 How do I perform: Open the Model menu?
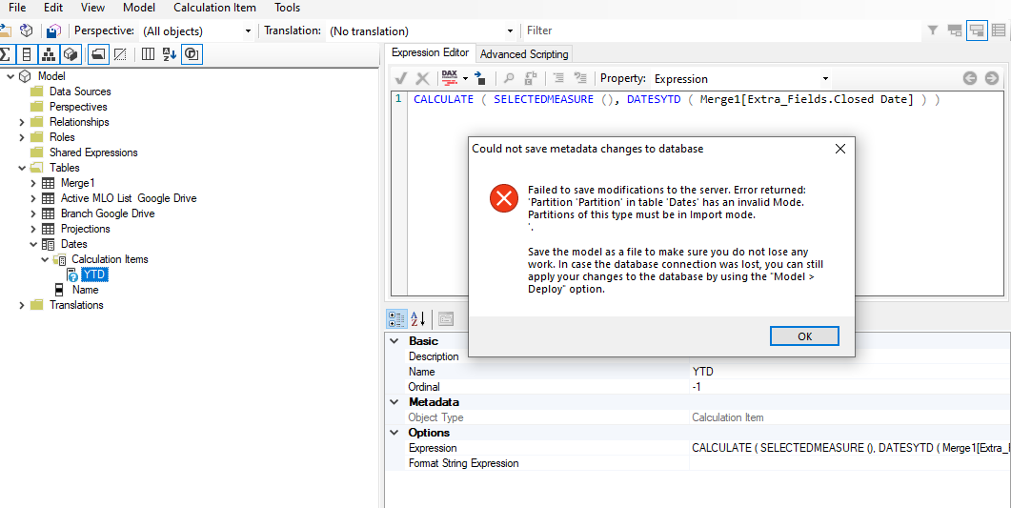click(x=140, y=8)
